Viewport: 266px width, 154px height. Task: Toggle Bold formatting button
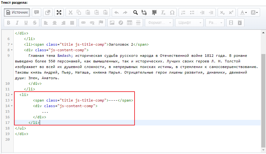8,23
